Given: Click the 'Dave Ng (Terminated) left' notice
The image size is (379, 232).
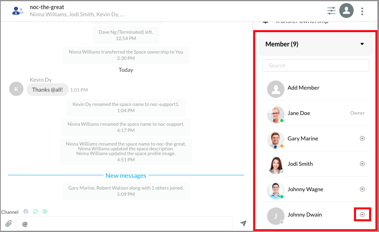Looking at the screenshot, I should click(126, 35).
